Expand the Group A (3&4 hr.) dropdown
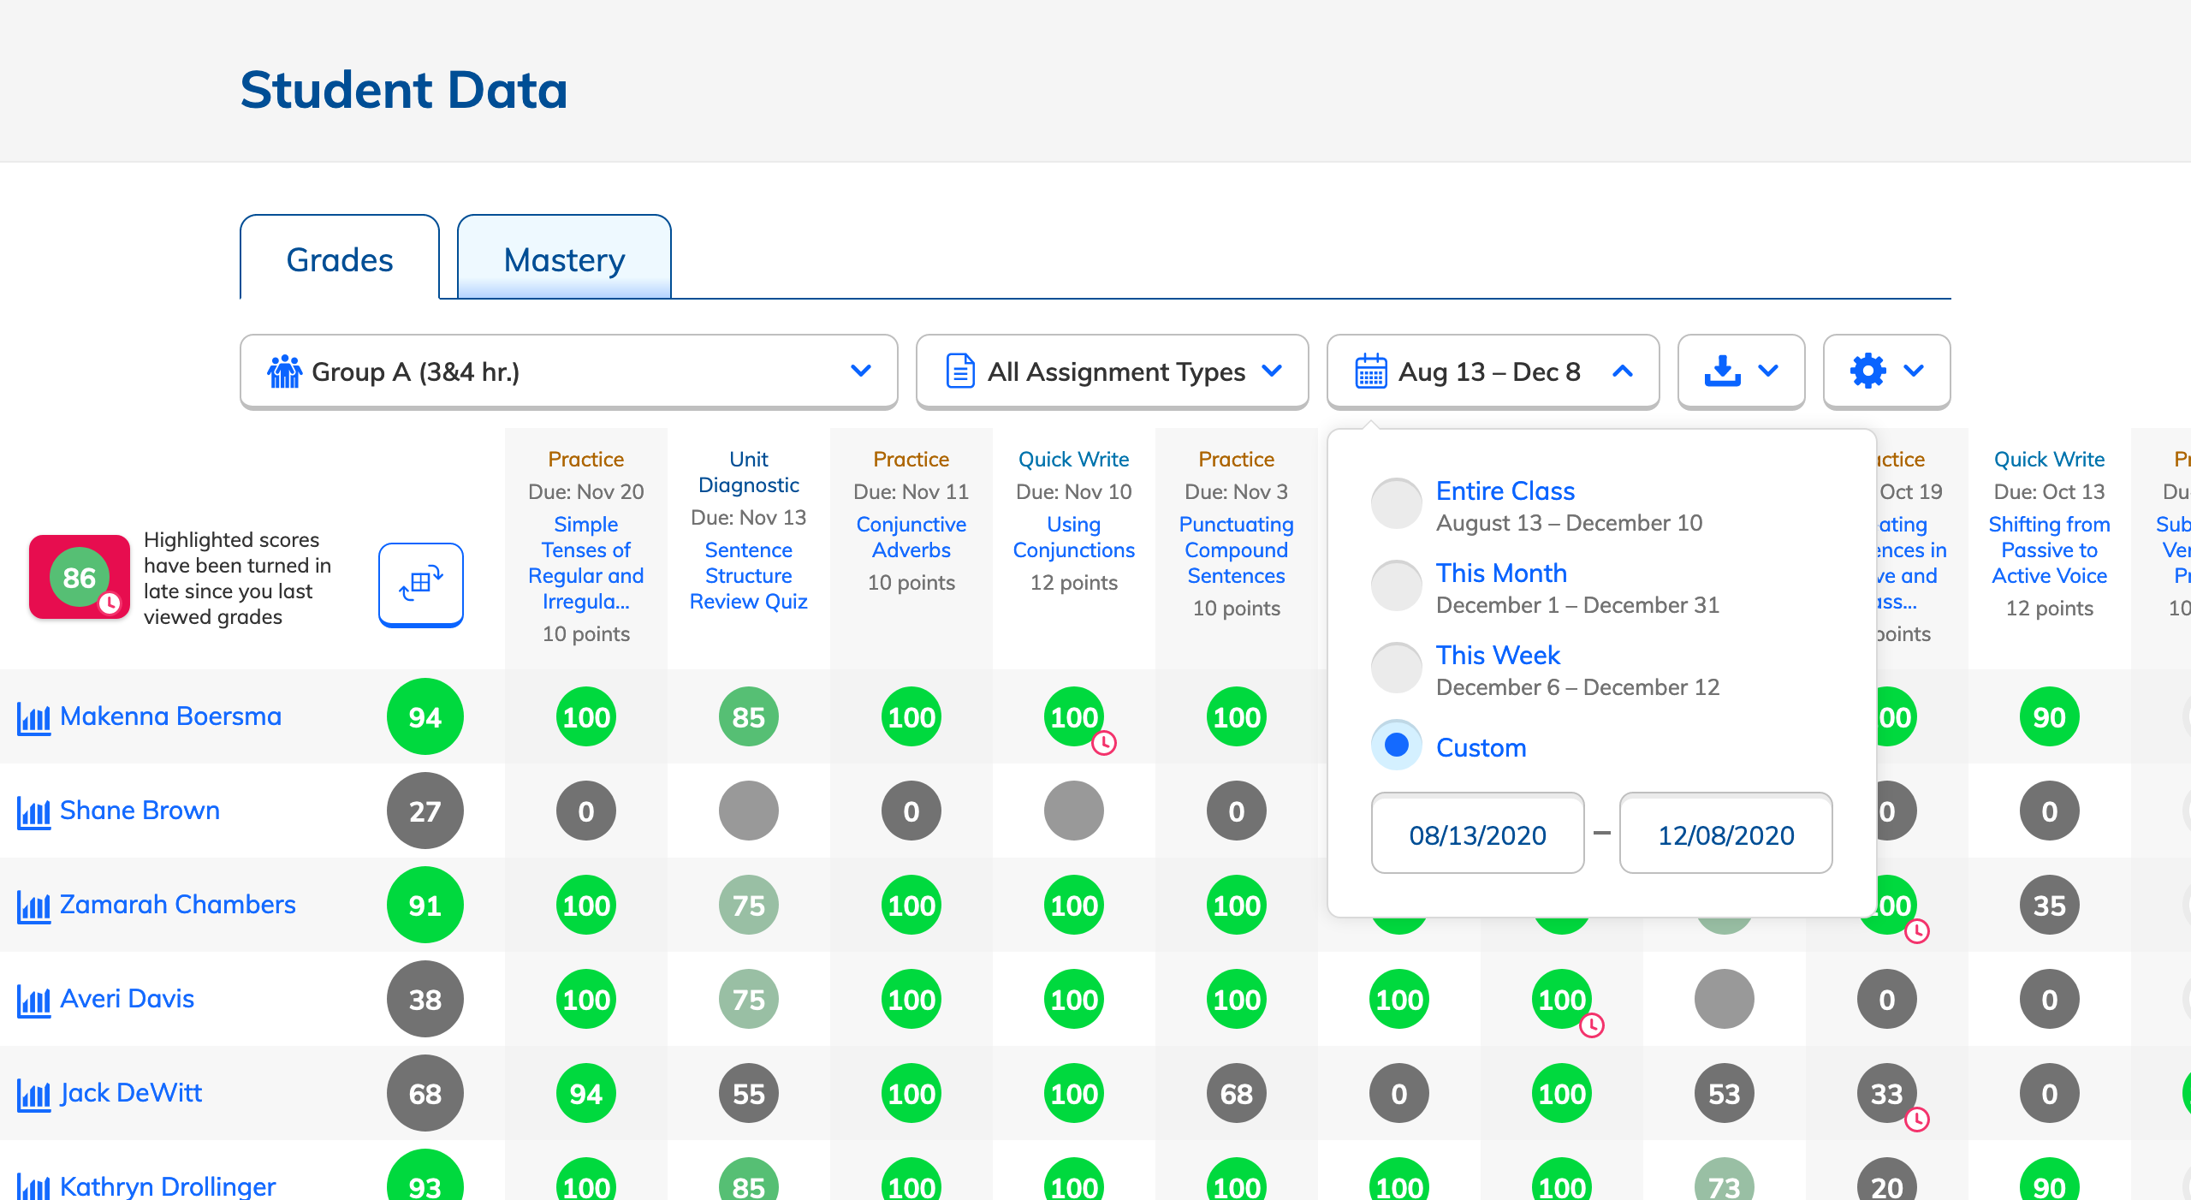Screen dimensions: 2191x1200 coord(568,371)
